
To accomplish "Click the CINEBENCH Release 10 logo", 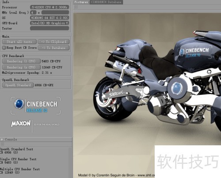I will tap(36, 106).
